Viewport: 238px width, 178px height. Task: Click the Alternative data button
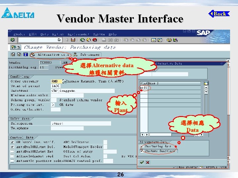point(50,54)
